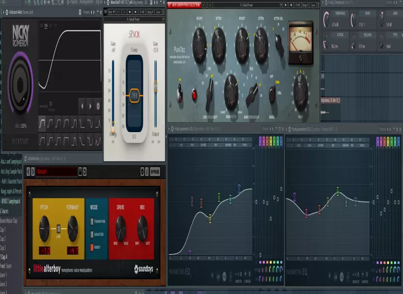Toggle ROBOT mode in Little AlterBoy
This screenshot has height=294, width=403.
(x=92, y=247)
